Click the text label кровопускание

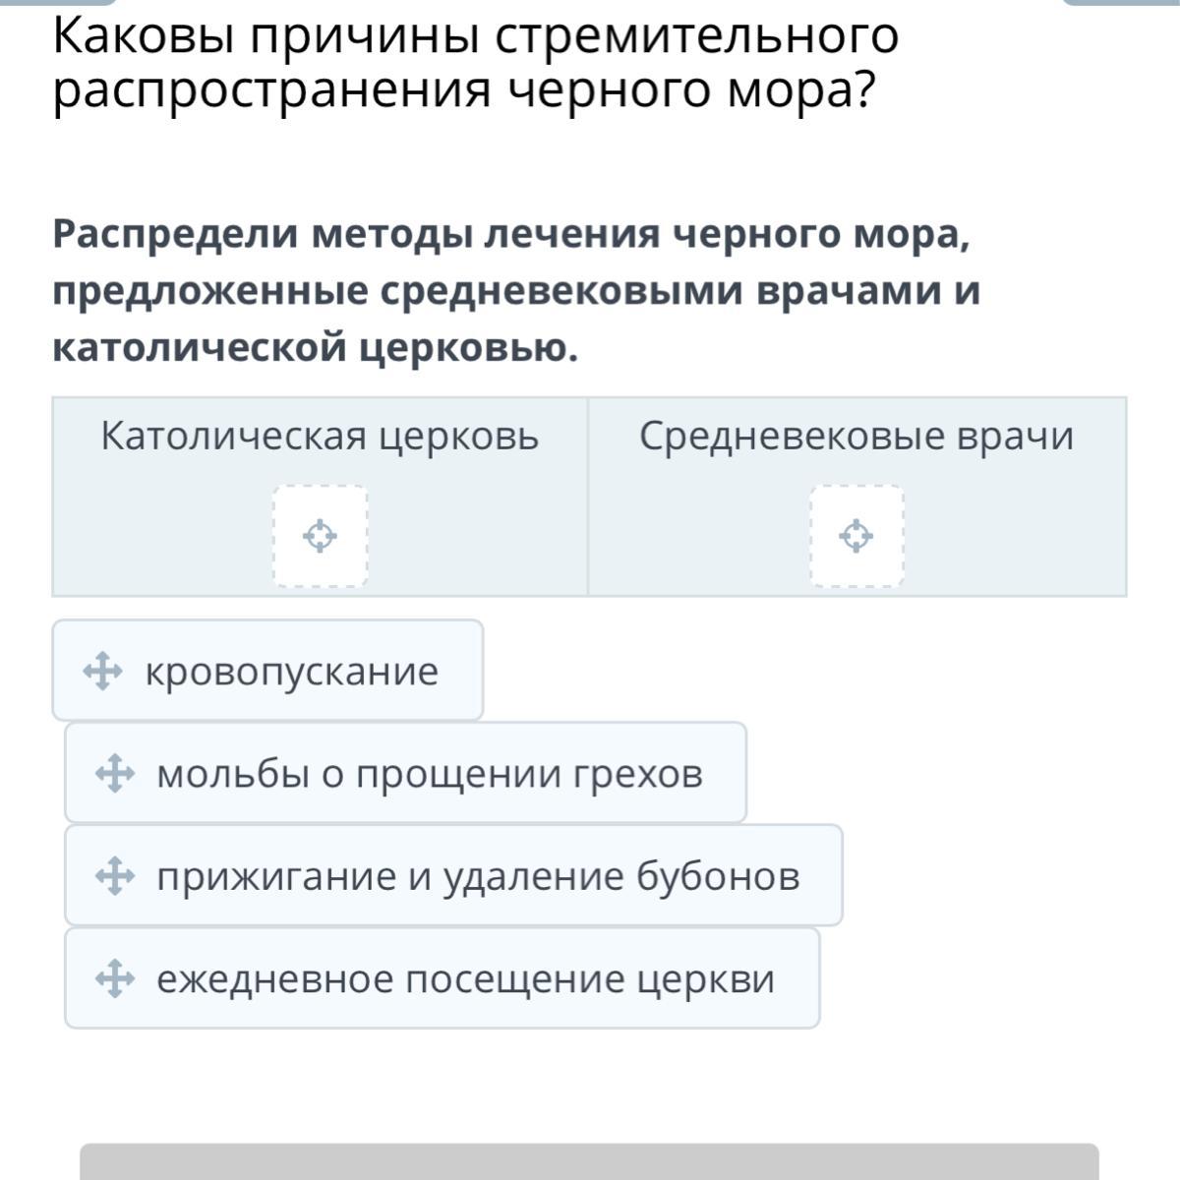pyautogui.click(x=292, y=672)
